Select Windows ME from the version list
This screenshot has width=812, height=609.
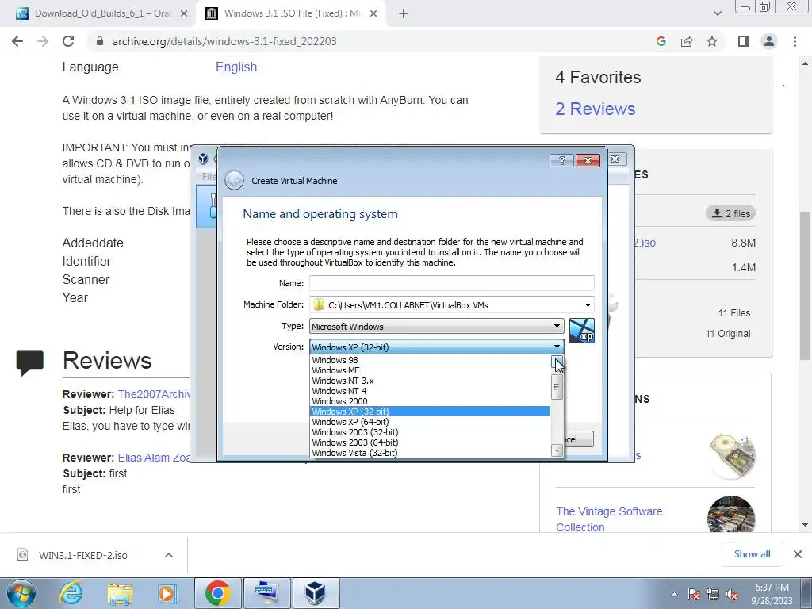pyautogui.click(x=430, y=370)
